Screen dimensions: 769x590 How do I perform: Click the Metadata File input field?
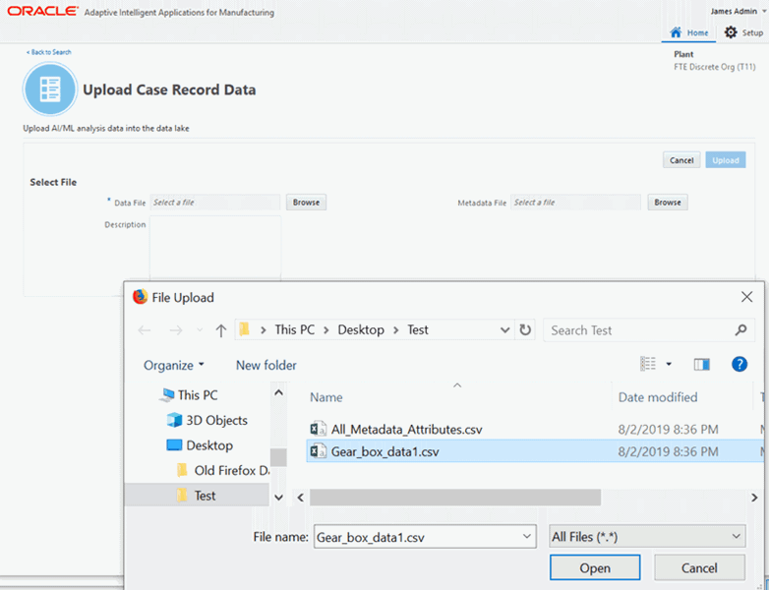click(x=576, y=202)
